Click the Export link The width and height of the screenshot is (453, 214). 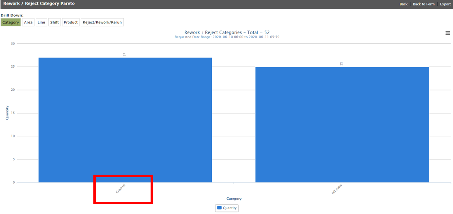pyautogui.click(x=445, y=4)
